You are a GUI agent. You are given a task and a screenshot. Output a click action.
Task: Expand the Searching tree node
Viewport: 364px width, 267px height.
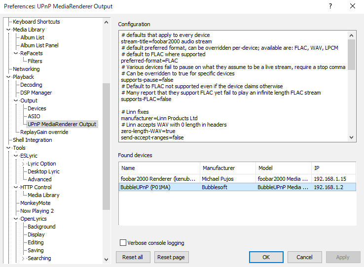[23, 258]
